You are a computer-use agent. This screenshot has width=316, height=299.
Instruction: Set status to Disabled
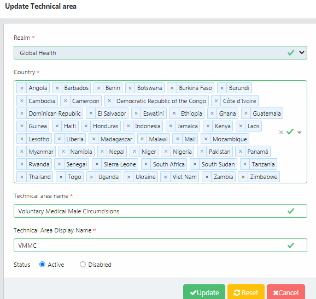[x=83, y=264]
